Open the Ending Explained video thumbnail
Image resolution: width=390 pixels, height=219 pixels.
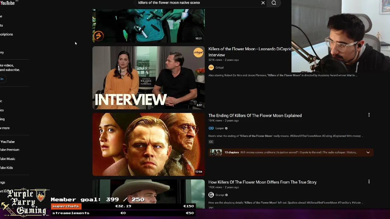click(148, 144)
